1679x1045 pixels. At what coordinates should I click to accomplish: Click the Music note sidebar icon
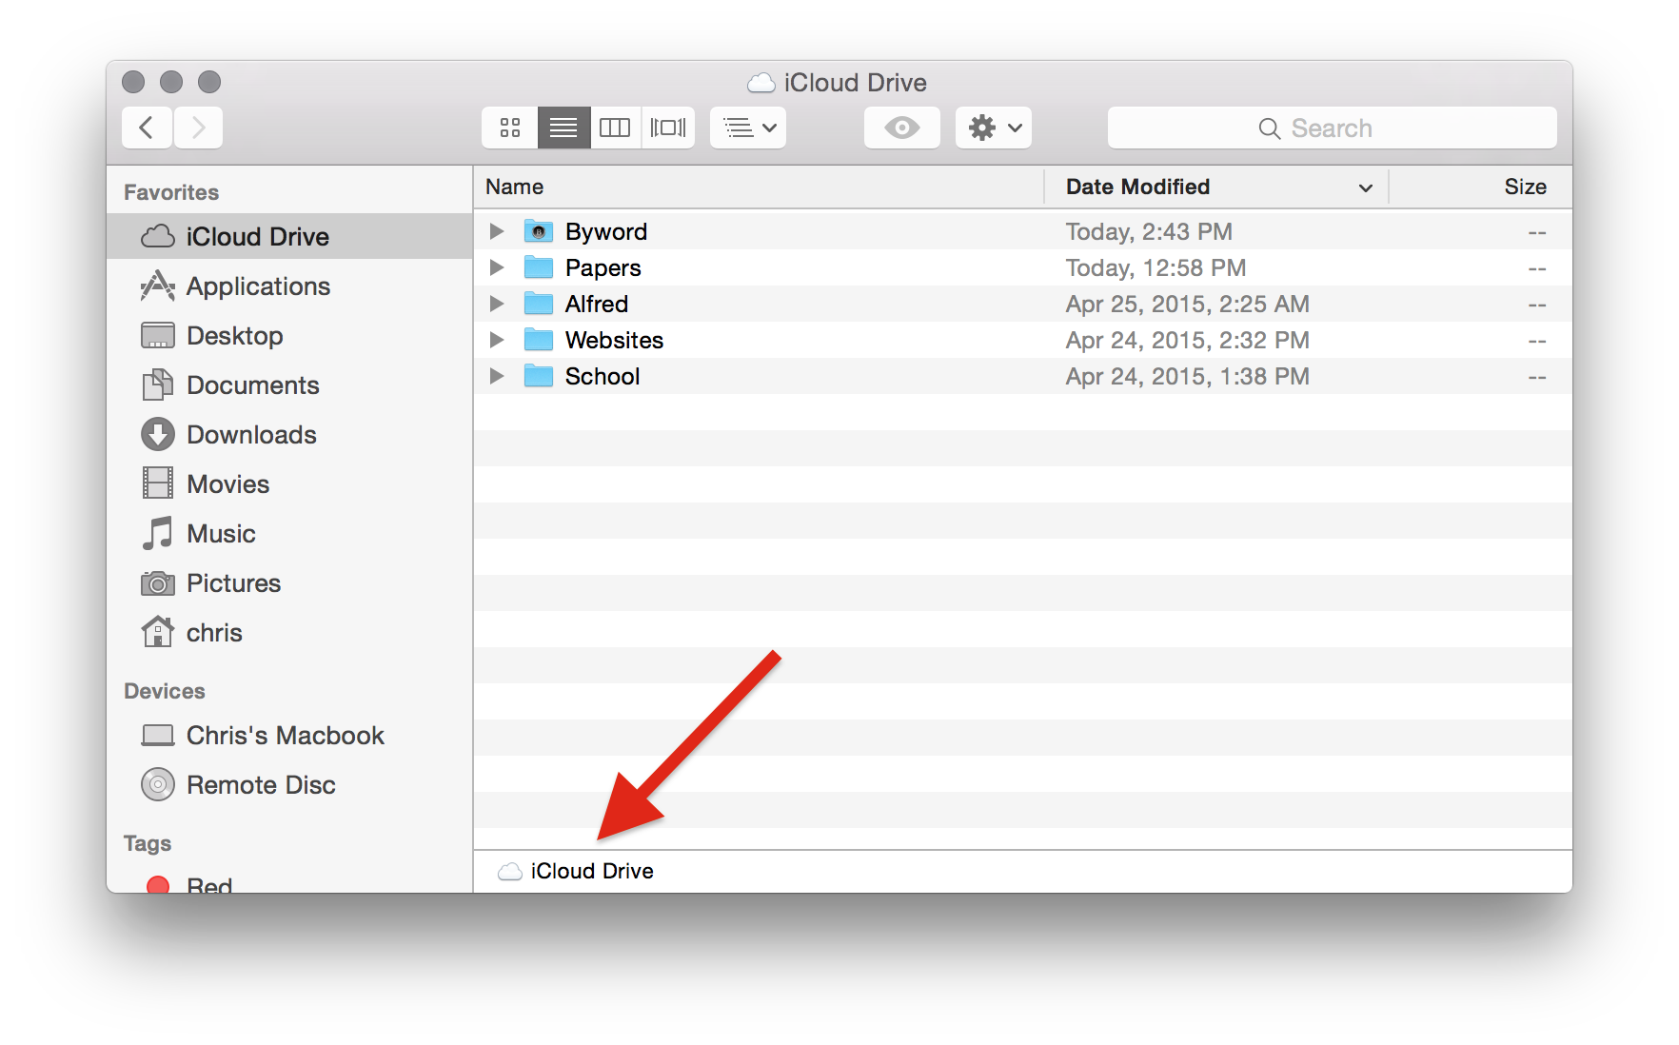158,533
